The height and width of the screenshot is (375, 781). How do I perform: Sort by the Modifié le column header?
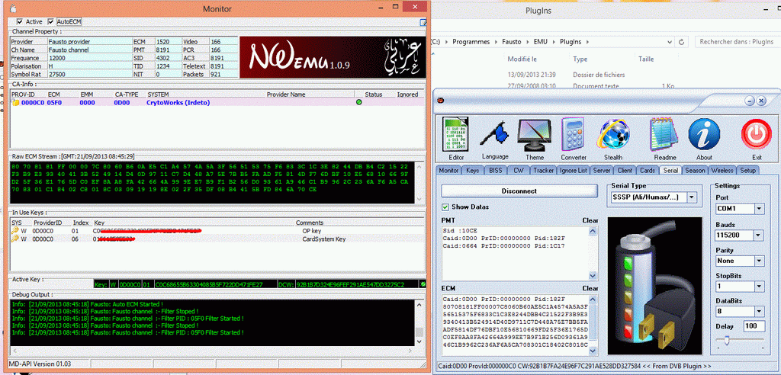[522, 59]
